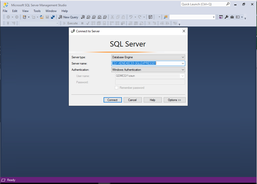This screenshot has height=184, width=257.
Task: Click the single-disk Save icon
Action: pyautogui.click(x=47, y=17)
